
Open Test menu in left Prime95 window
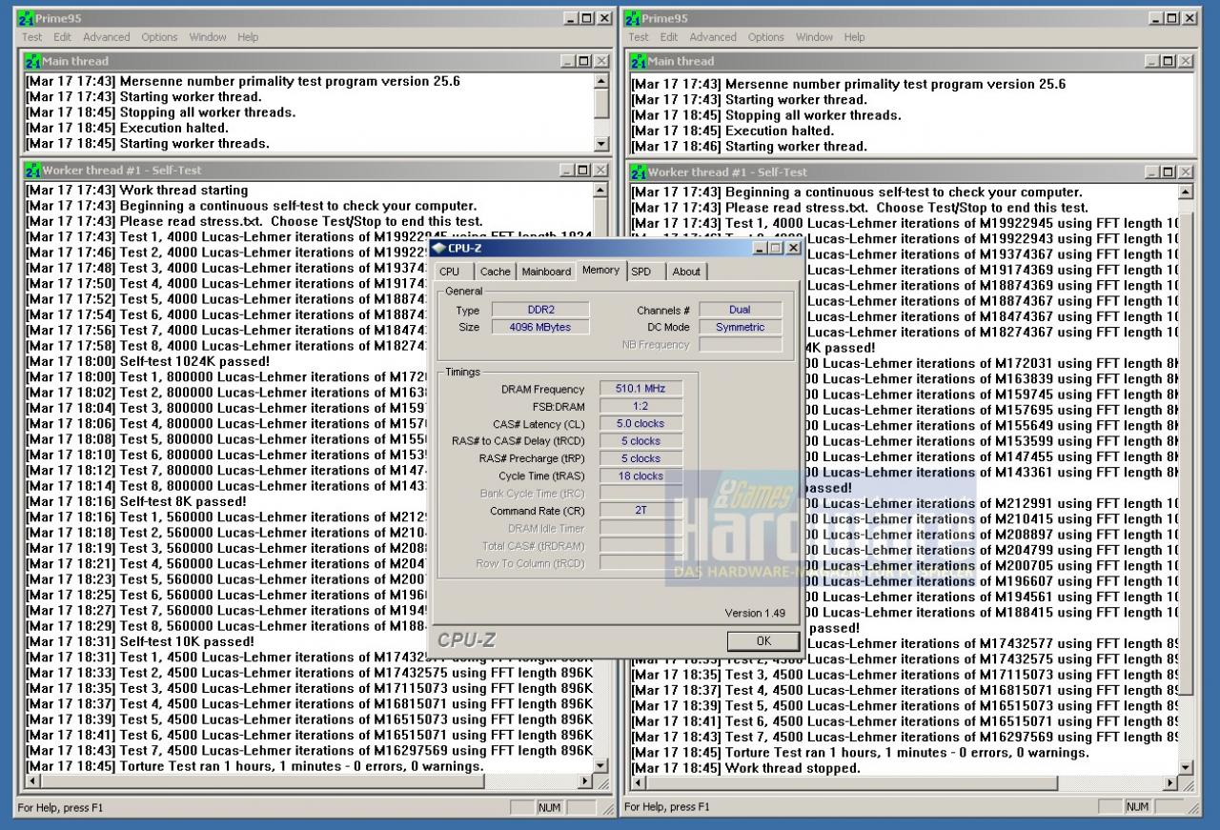pos(32,37)
